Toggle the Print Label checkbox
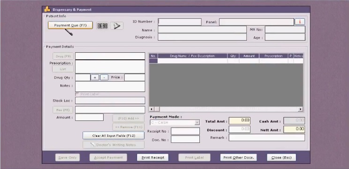This screenshot has height=169, width=349. coord(77,94)
